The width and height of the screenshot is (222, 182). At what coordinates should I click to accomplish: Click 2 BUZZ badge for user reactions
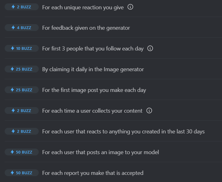pyautogui.click(x=22, y=131)
